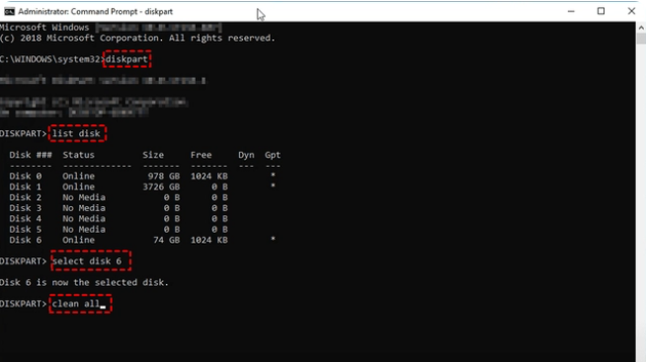
Task: Click the Disk 3 row label
Action: (x=26, y=208)
